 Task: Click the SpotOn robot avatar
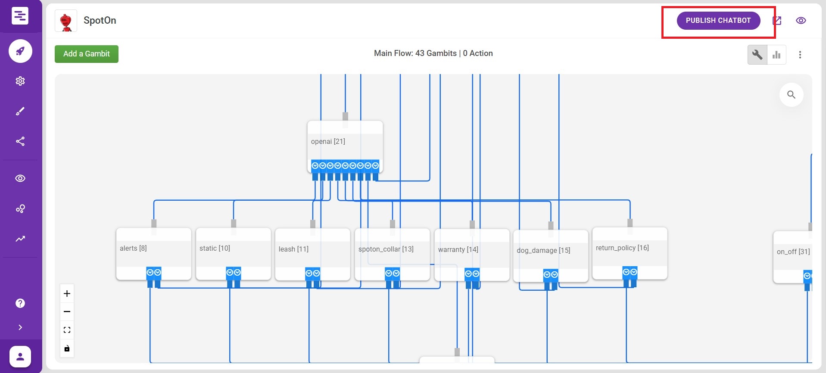tap(66, 21)
